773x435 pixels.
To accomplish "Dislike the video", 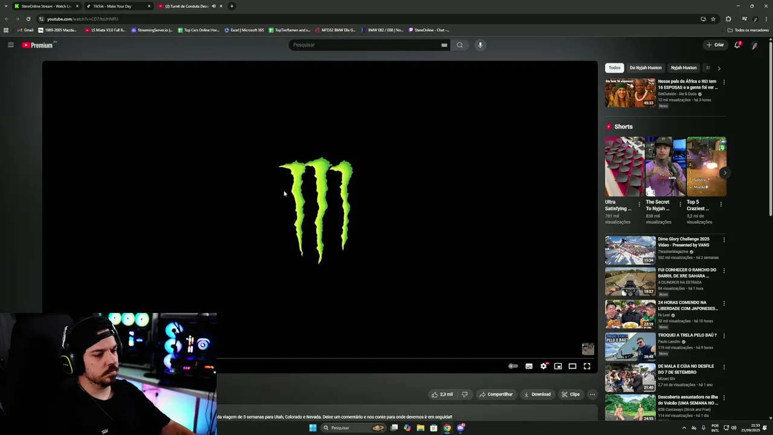I will click(x=464, y=395).
